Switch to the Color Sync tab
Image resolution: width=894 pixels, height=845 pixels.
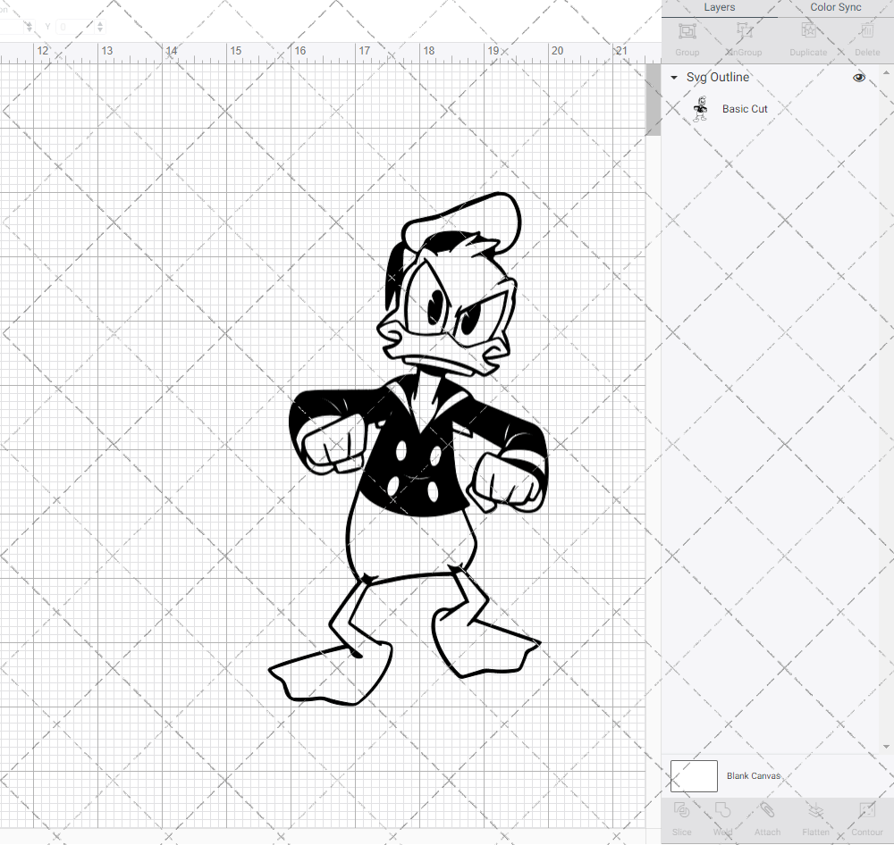click(x=835, y=7)
